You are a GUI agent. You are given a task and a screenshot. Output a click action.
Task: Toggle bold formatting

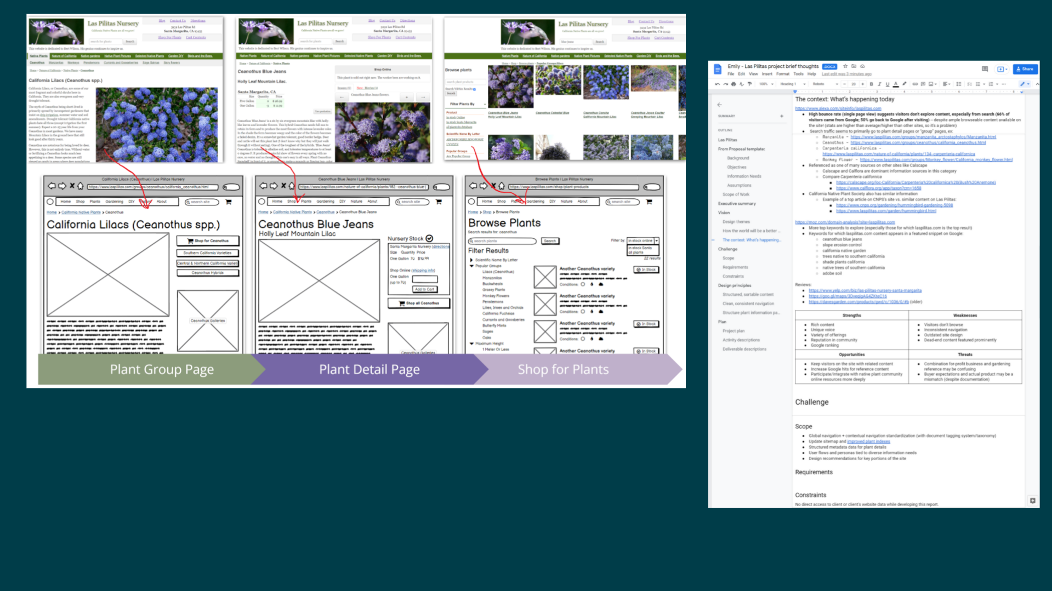872,84
